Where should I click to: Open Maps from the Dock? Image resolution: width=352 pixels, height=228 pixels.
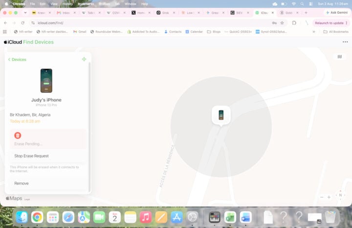tap(84, 217)
